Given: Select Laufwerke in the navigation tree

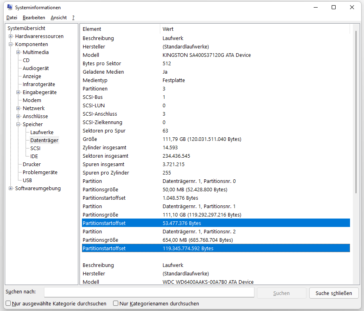Looking at the screenshot, I should click(42, 132).
